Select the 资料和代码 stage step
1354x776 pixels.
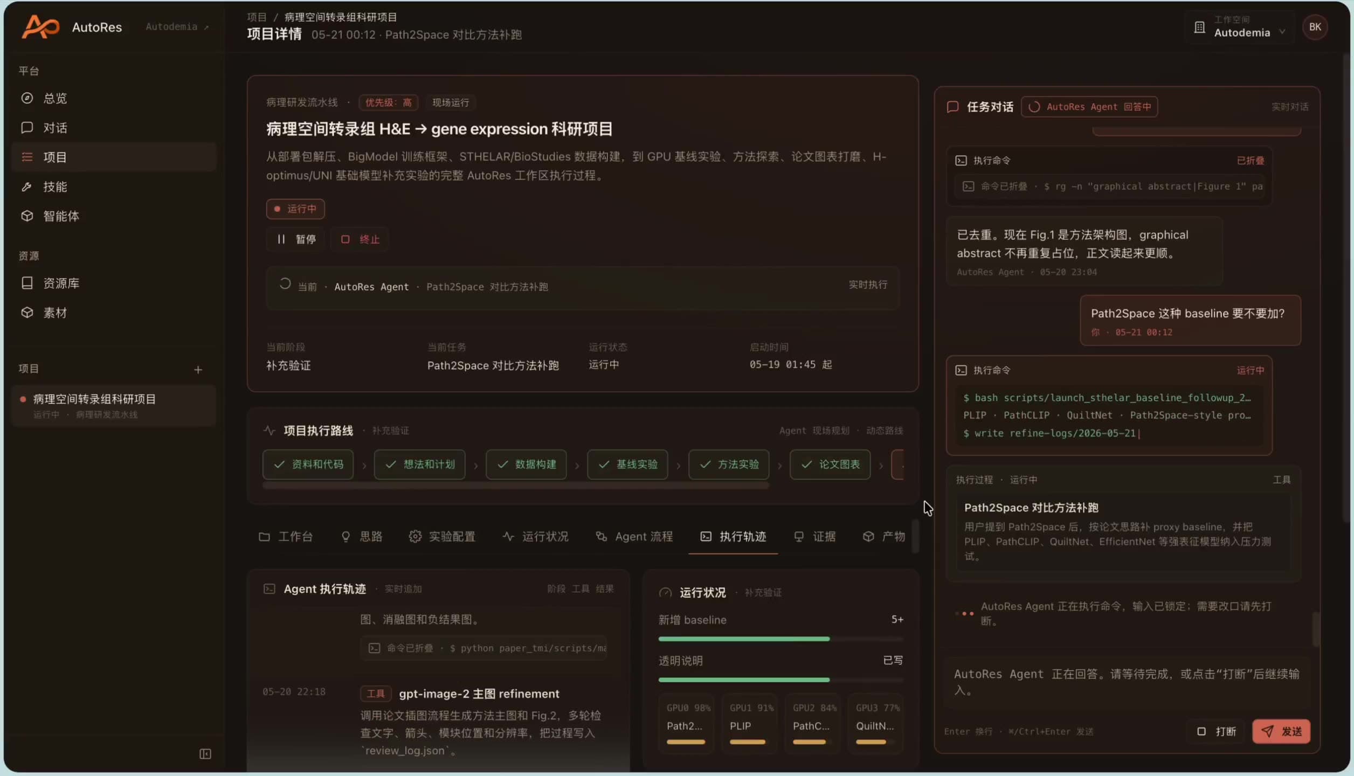tap(308, 465)
